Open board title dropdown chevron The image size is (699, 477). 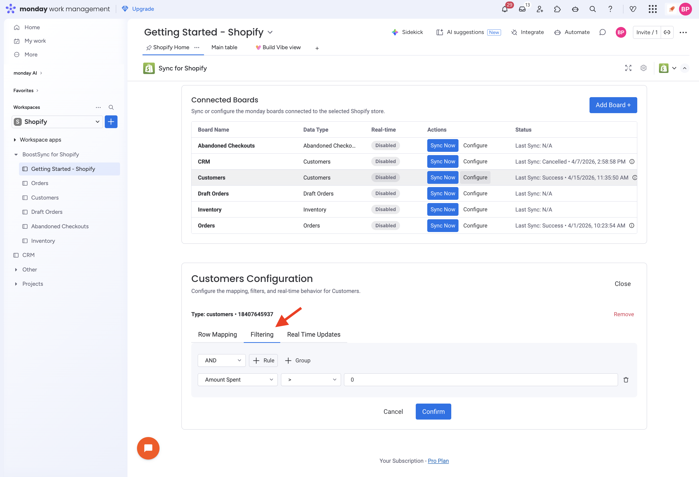tap(270, 32)
